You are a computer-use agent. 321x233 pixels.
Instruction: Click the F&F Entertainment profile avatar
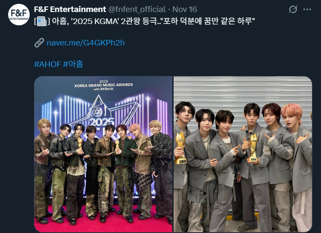[x=19, y=15]
